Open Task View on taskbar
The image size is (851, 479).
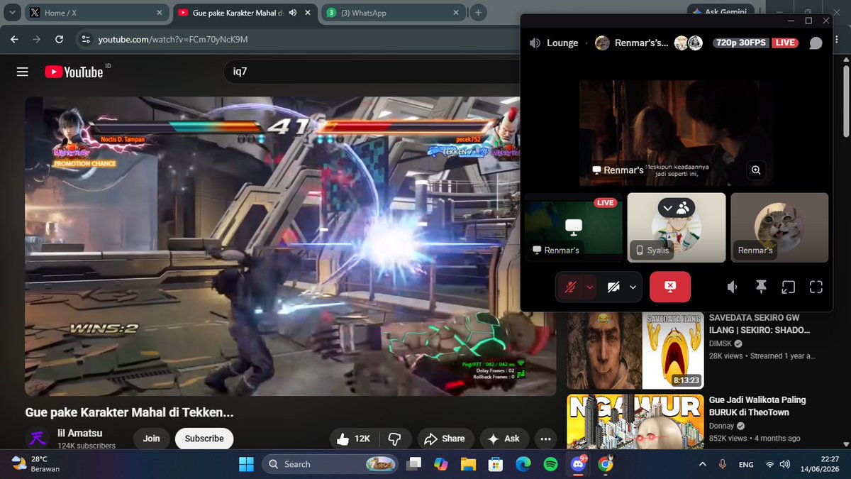tap(414, 464)
